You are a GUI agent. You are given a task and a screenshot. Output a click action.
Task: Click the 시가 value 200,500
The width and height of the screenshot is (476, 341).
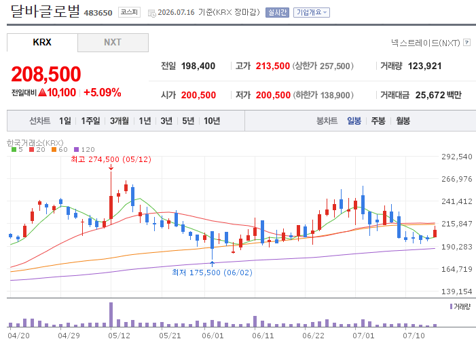click(198, 95)
